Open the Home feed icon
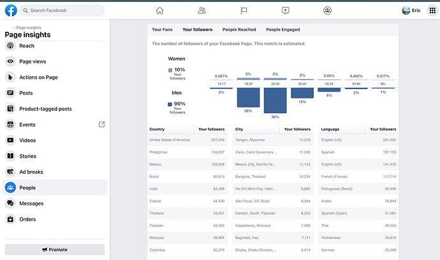The width and height of the screenshot is (440, 260). [x=159, y=10]
